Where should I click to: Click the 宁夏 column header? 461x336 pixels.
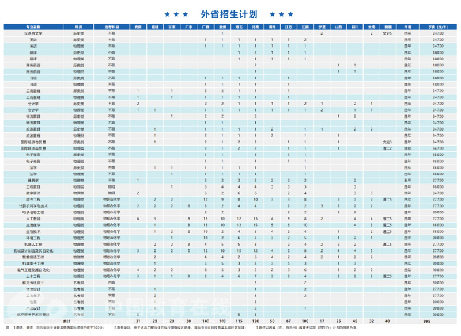(x=322, y=27)
